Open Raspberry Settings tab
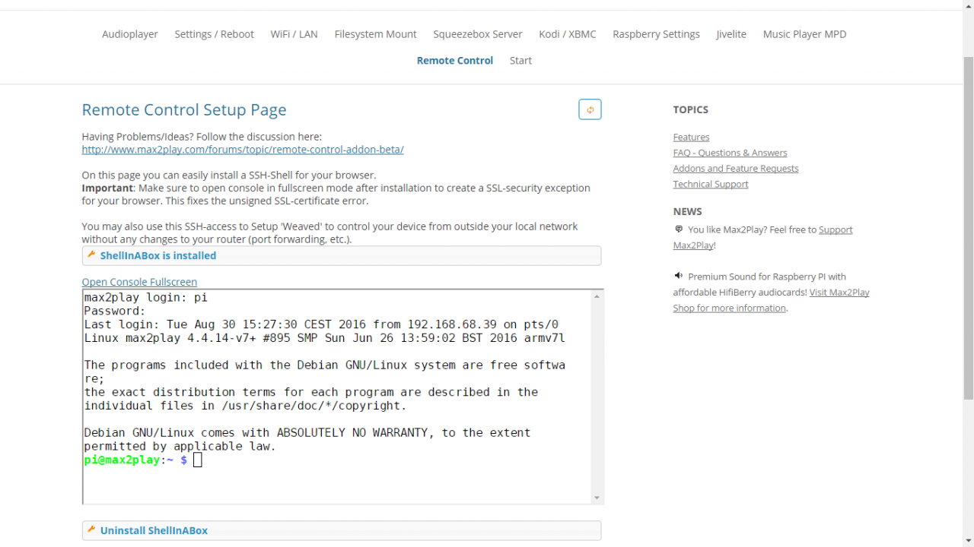Screen dimensions: 974x547 click(656, 34)
